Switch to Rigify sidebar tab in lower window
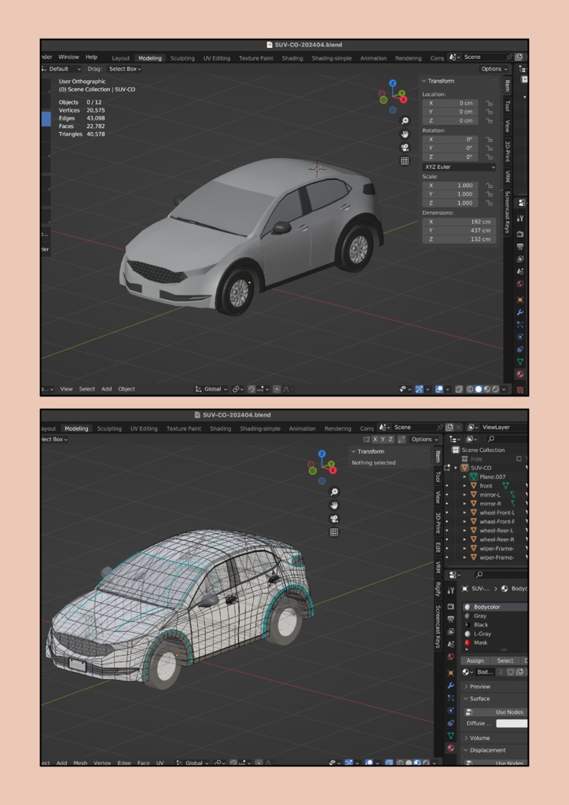The width and height of the screenshot is (569, 805). tap(438, 589)
